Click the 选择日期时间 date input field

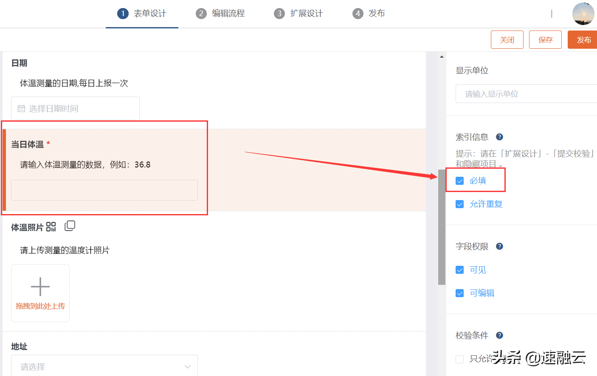[75, 109]
